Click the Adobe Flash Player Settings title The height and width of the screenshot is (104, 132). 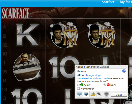click(92, 67)
